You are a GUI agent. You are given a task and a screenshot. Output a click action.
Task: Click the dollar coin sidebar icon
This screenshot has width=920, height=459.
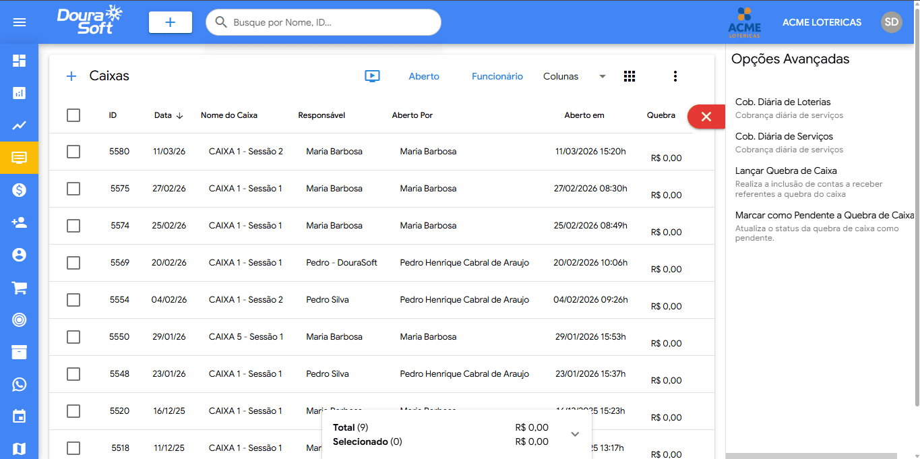20,190
